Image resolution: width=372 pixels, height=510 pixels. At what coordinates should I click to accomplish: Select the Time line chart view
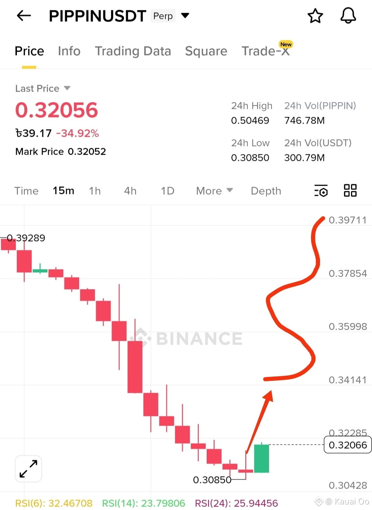(26, 191)
